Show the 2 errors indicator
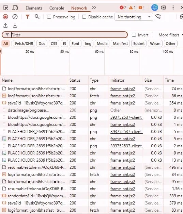Image resolution: width=183 pixels, height=214 pixels. pos(123,7)
